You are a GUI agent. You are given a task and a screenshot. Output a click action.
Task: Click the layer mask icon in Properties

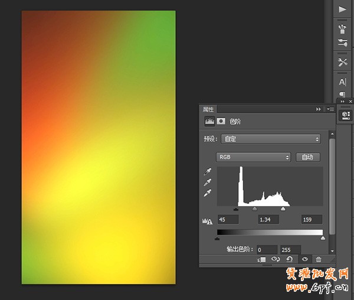(x=221, y=121)
